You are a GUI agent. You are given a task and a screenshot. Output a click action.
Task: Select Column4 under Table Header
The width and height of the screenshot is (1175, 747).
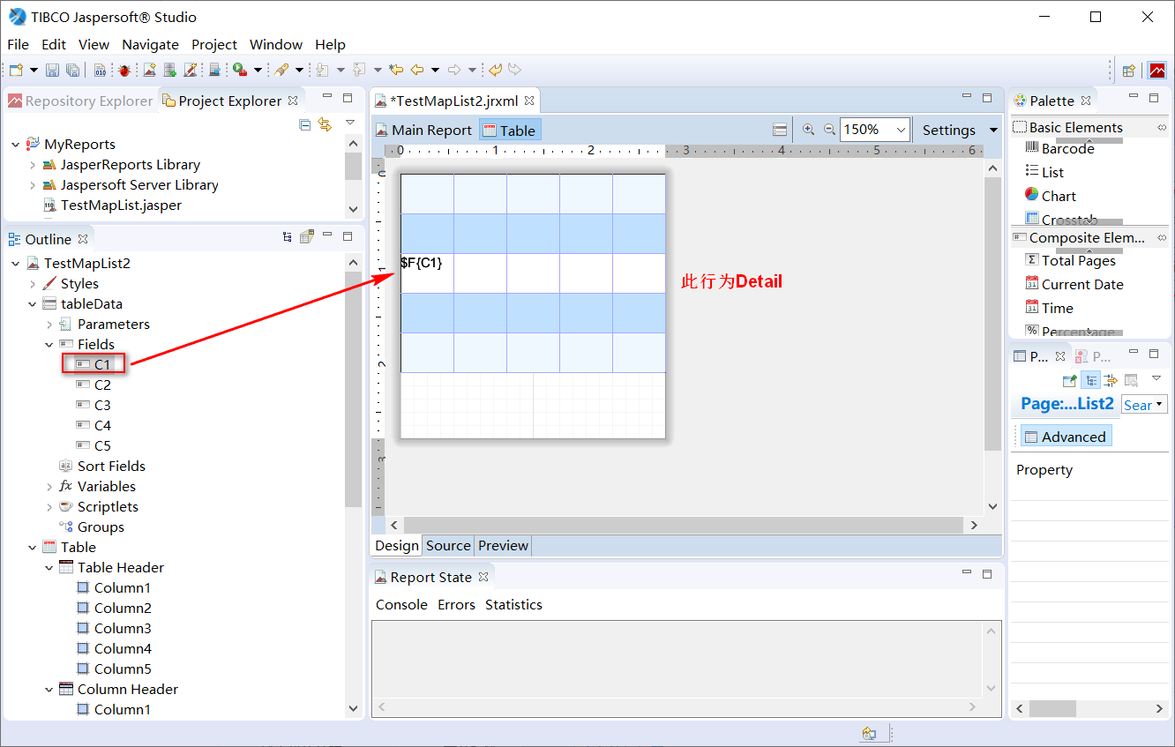pos(114,649)
